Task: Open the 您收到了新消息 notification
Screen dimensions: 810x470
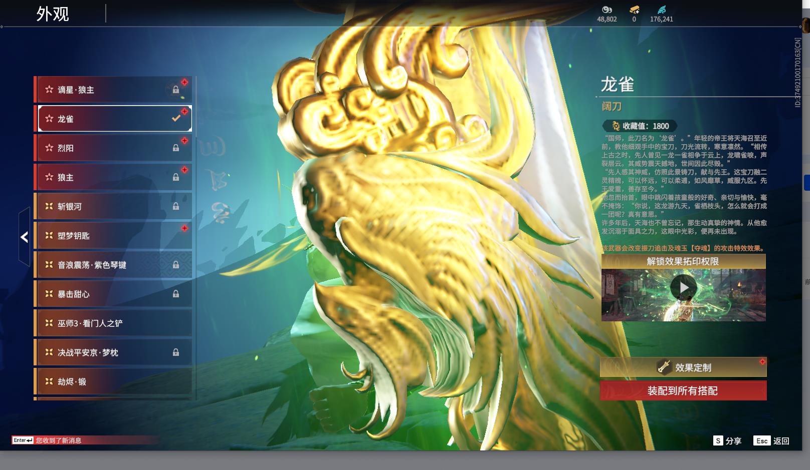Action: pyautogui.click(x=59, y=440)
